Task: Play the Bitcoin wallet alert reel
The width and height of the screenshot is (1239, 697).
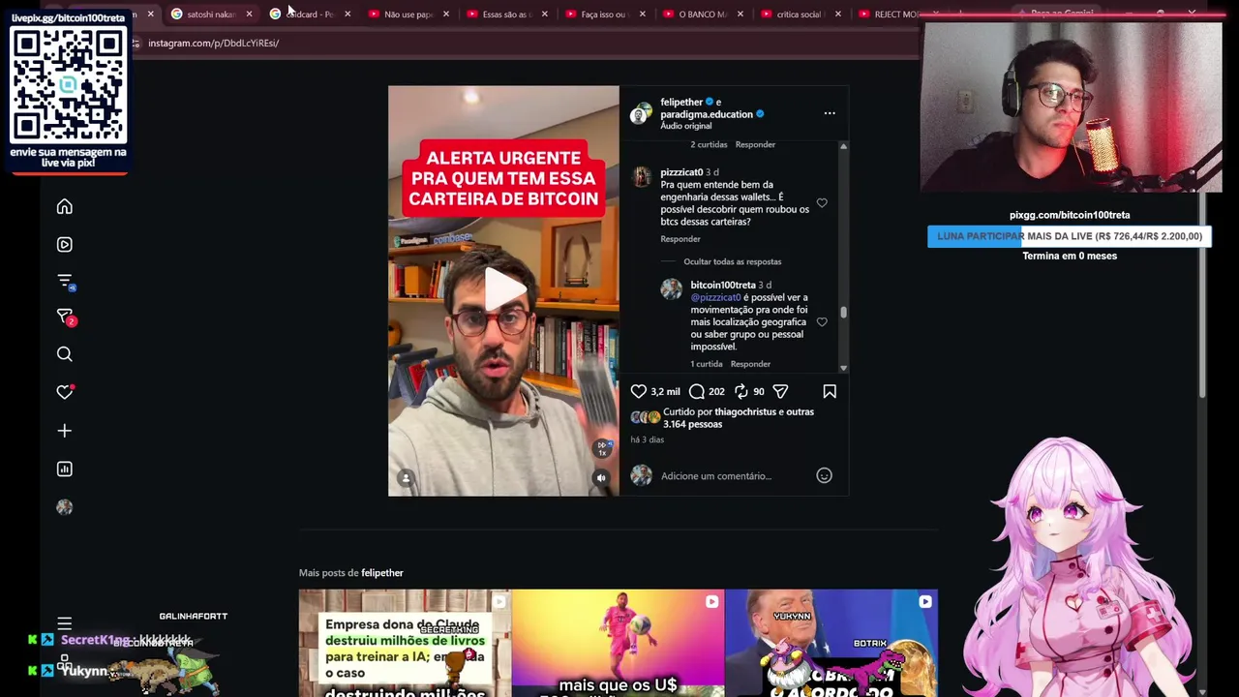Action: click(x=503, y=288)
